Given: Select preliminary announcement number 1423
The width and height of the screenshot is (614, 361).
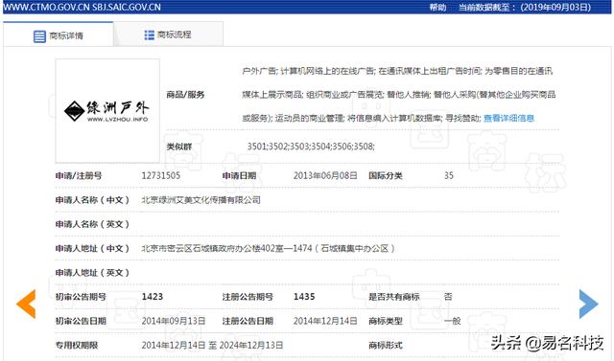Looking at the screenshot, I should pos(153,297).
